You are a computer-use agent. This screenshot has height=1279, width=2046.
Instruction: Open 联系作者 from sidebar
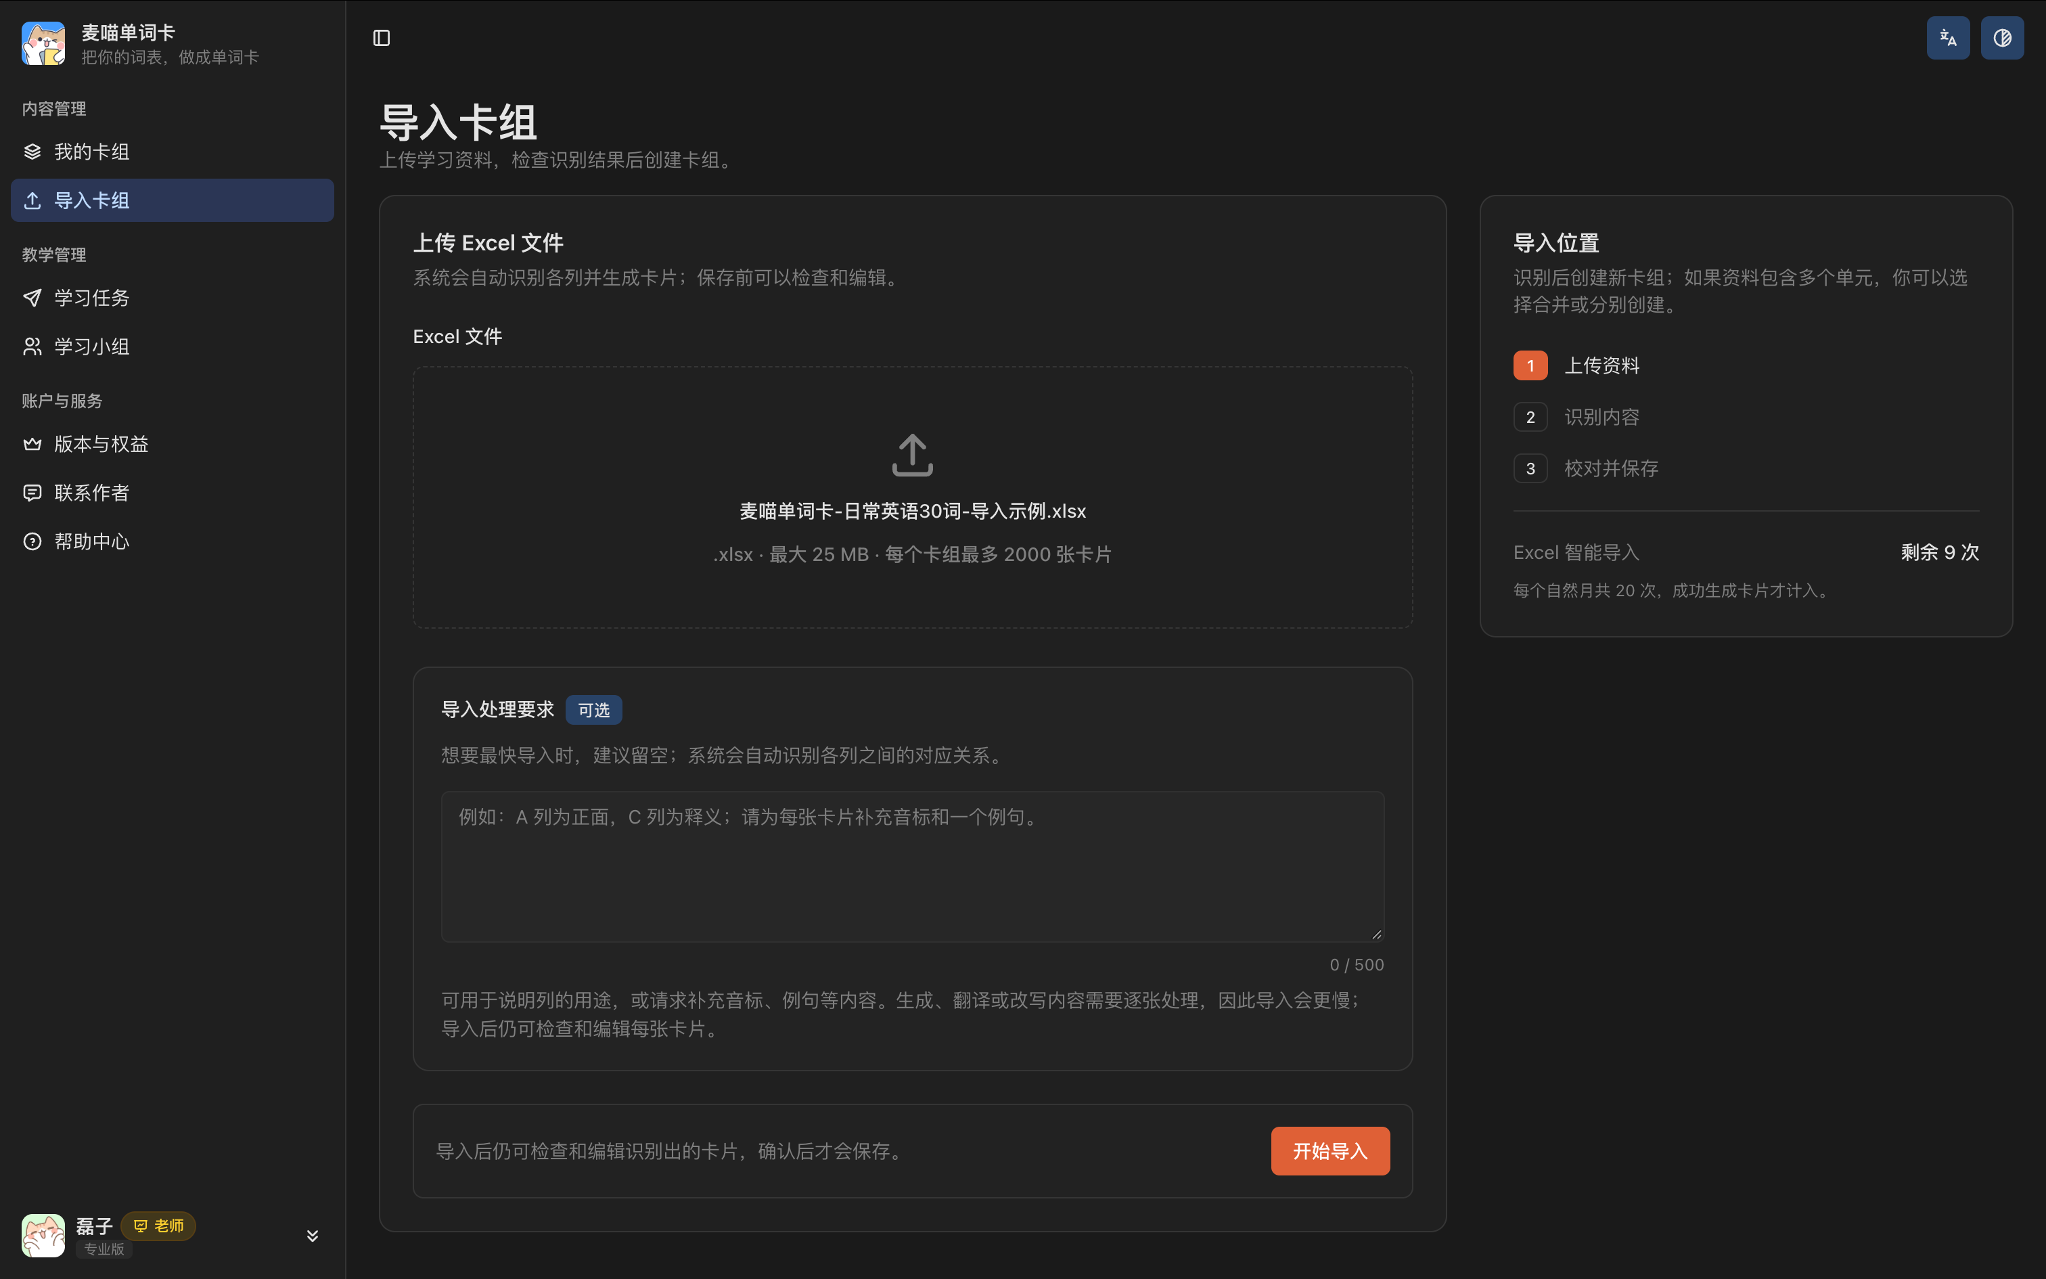[173, 493]
